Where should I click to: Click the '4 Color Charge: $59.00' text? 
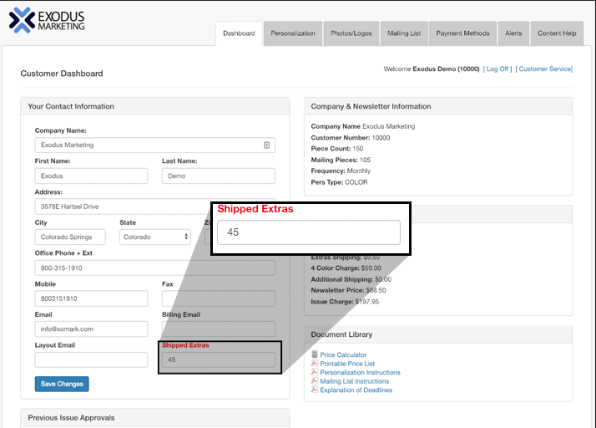pos(346,268)
